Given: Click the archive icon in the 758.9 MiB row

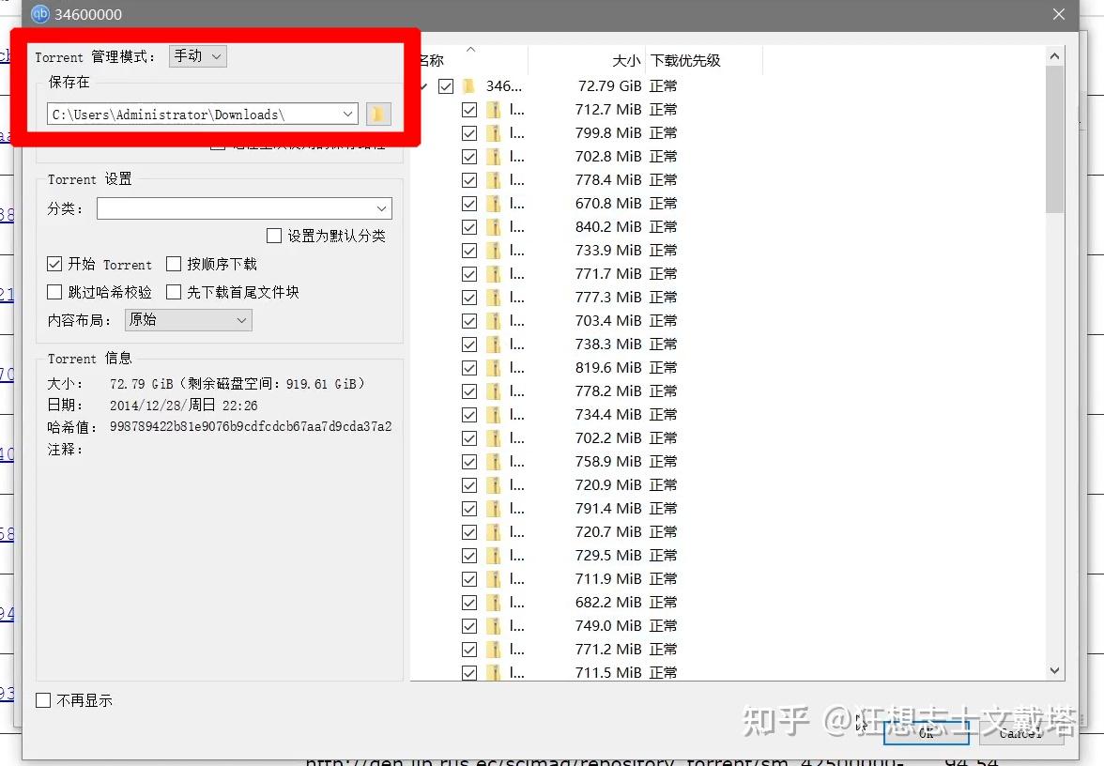Looking at the screenshot, I should 494,462.
